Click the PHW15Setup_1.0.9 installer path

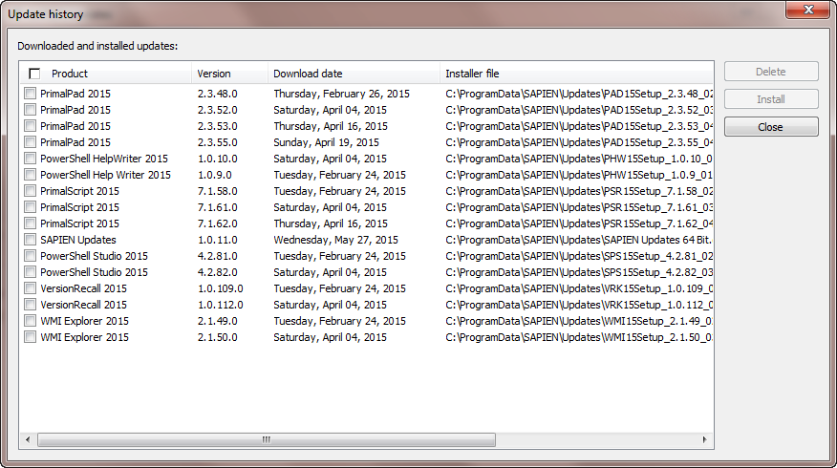579,175
